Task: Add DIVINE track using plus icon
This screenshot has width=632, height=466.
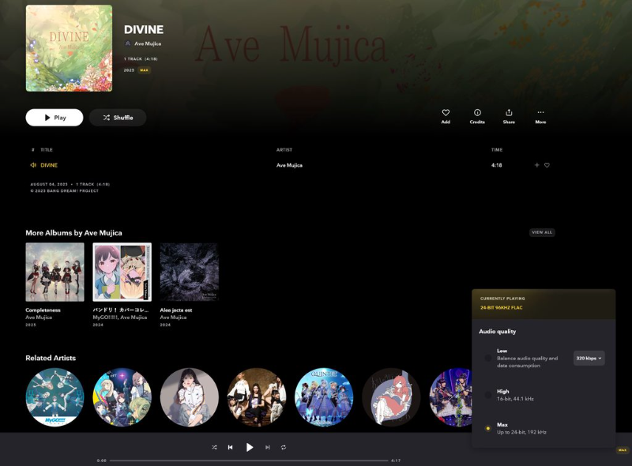Action: pos(536,165)
